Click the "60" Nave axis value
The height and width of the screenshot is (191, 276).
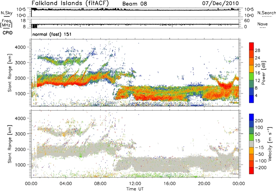247,21
